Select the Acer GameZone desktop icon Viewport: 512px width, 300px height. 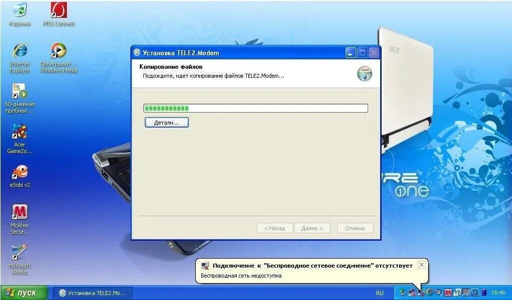click(x=19, y=139)
